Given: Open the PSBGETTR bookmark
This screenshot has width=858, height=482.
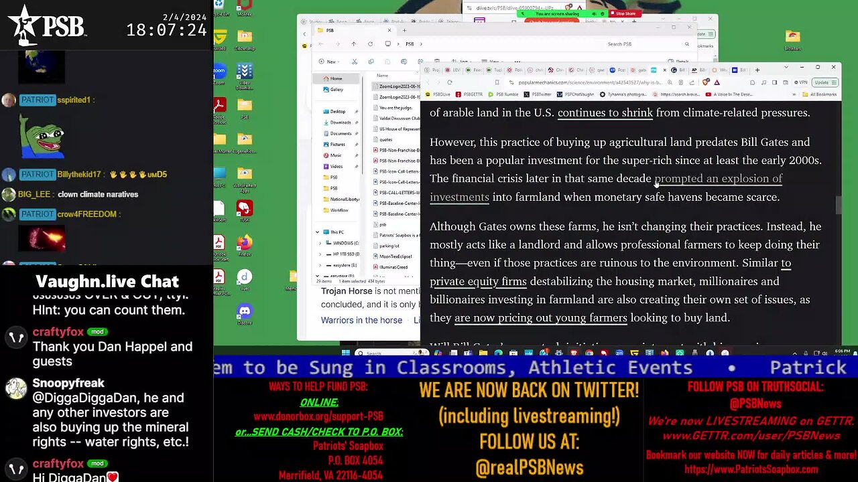Looking at the screenshot, I should [x=471, y=94].
